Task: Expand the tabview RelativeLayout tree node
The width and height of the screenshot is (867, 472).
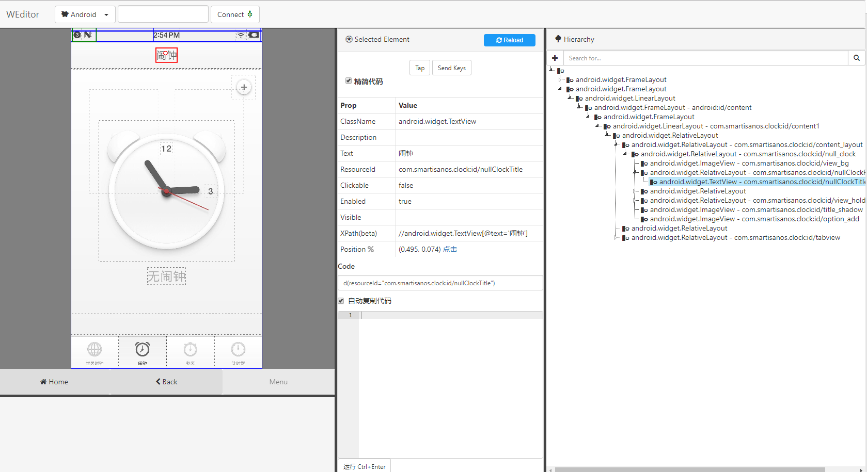Action: click(x=616, y=238)
